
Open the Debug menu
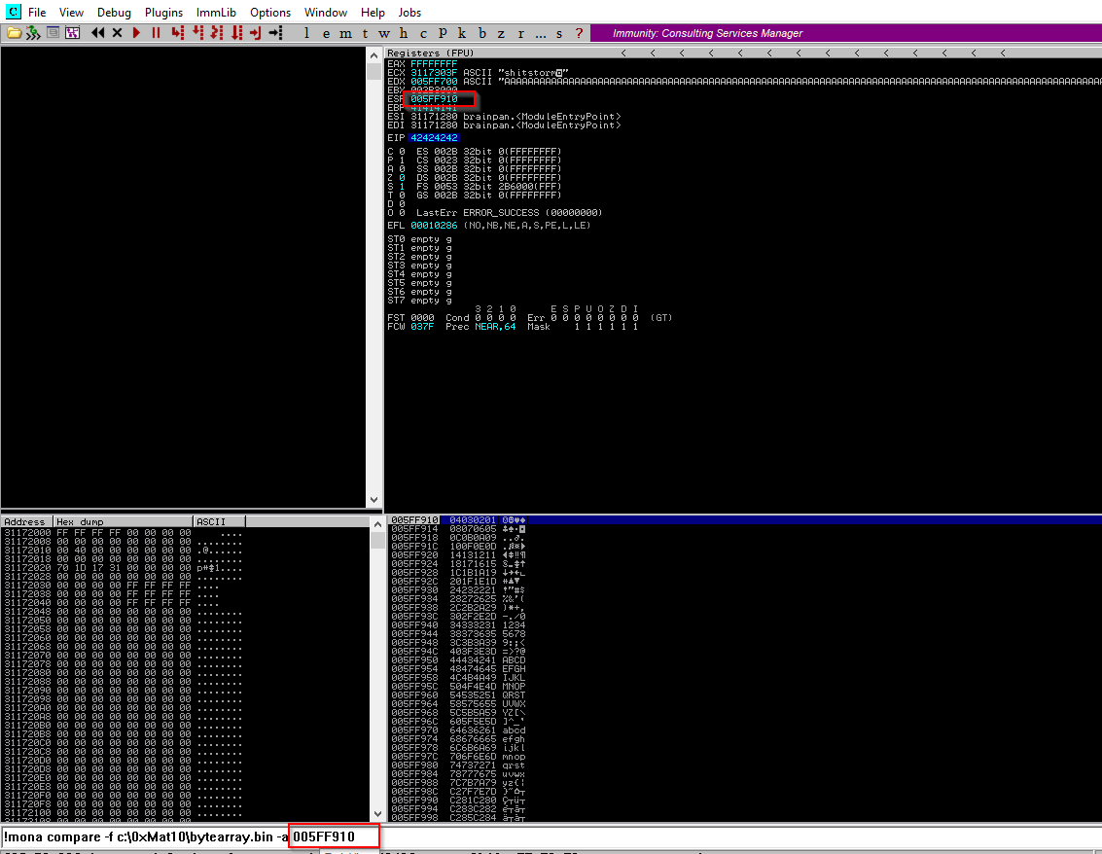click(114, 13)
